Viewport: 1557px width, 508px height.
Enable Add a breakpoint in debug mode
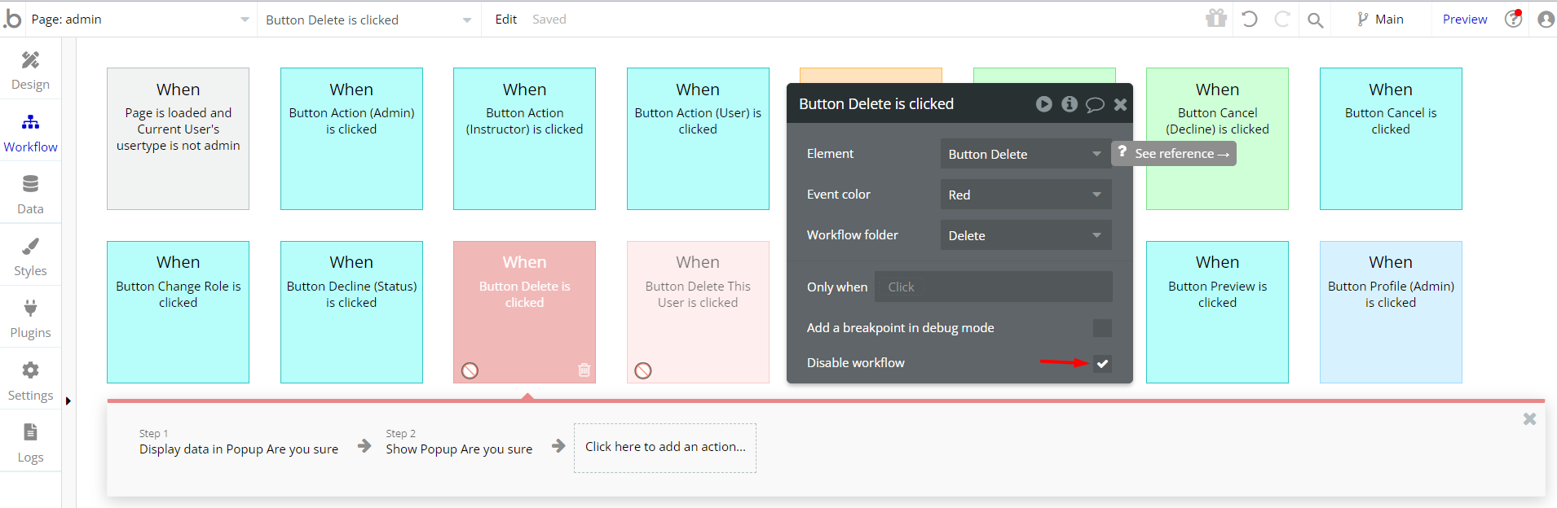click(1102, 328)
